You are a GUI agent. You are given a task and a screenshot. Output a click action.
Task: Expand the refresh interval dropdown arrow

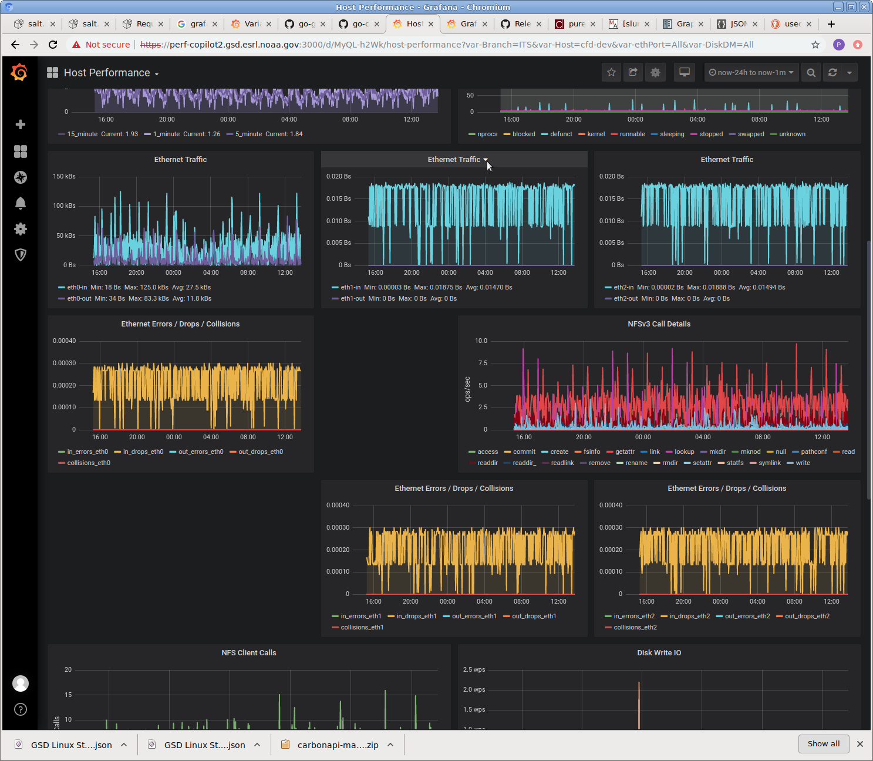click(x=850, y=72)
